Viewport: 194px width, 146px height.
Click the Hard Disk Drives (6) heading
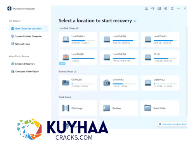click(69, 28)
